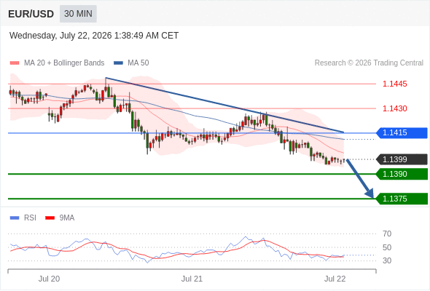Screen dimensions: 430x291
Task: Click the RSI 50 axis value
Action: point(387,247)
